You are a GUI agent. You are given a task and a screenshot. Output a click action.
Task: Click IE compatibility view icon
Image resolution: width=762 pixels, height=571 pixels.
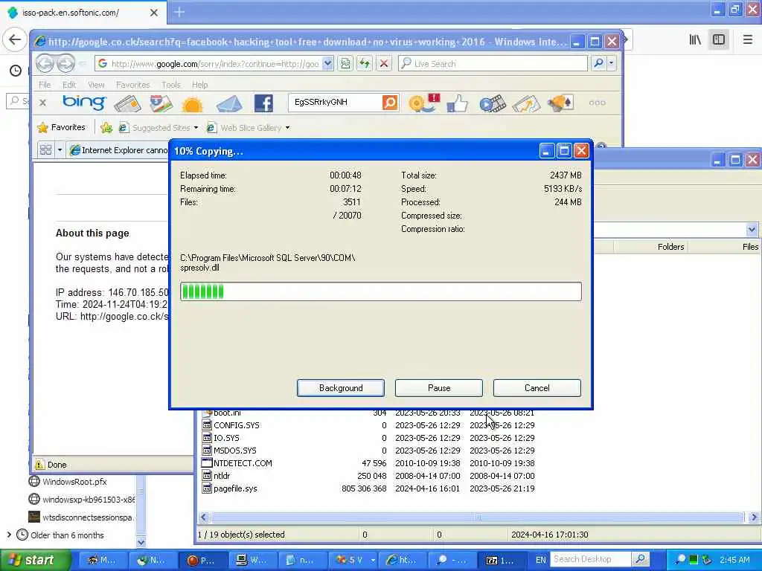pyautogui.click(x=345, y=64)
